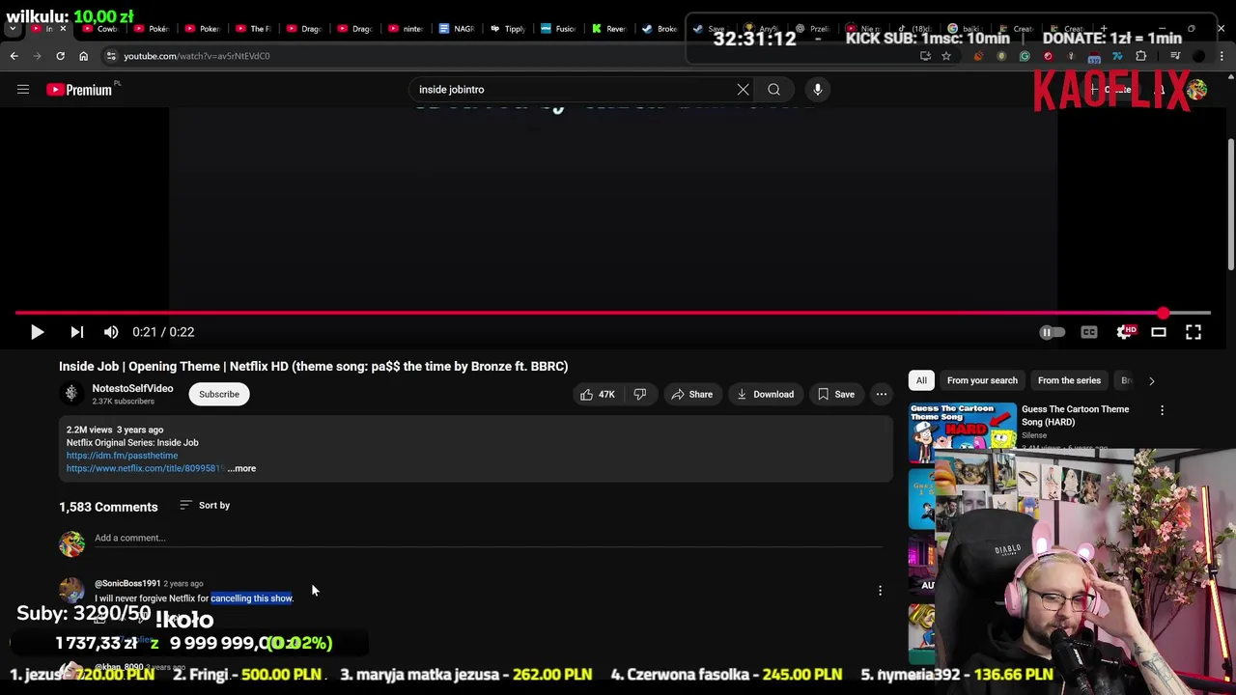1236x695 pixels.
Task: Open options for SonicBoss1991's comment
Action: point(880,590)
